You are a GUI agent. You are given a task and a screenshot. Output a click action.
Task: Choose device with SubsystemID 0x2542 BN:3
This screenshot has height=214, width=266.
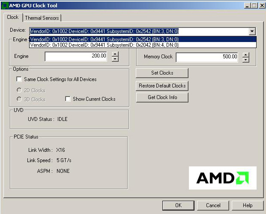tap(105, 39)
